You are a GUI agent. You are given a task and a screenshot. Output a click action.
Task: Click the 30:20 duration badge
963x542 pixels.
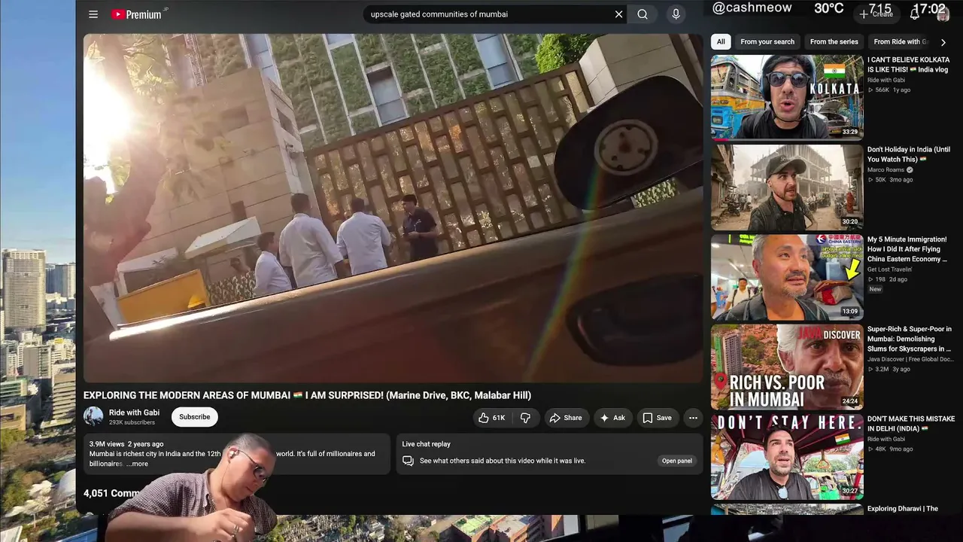pos(849,221)
